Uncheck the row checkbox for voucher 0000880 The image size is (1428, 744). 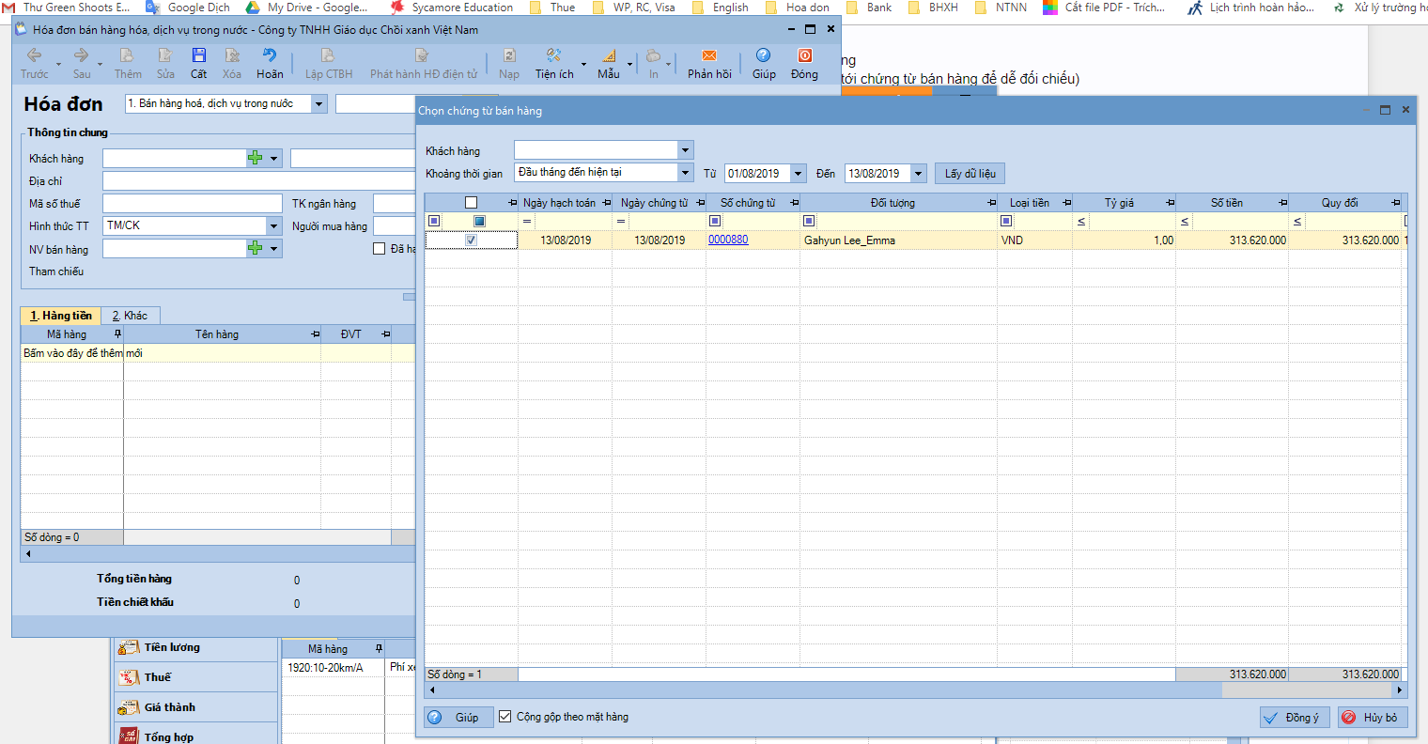coord(471,240)
